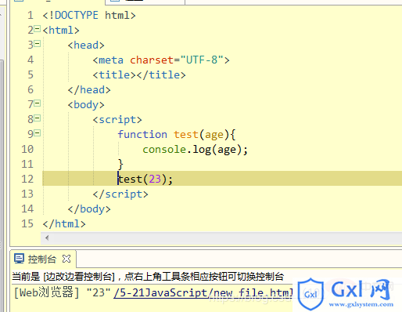The image size is (402, 312).
Task: Click the console monitor icon
Action: pyautogui.click(x=19, y=259)
